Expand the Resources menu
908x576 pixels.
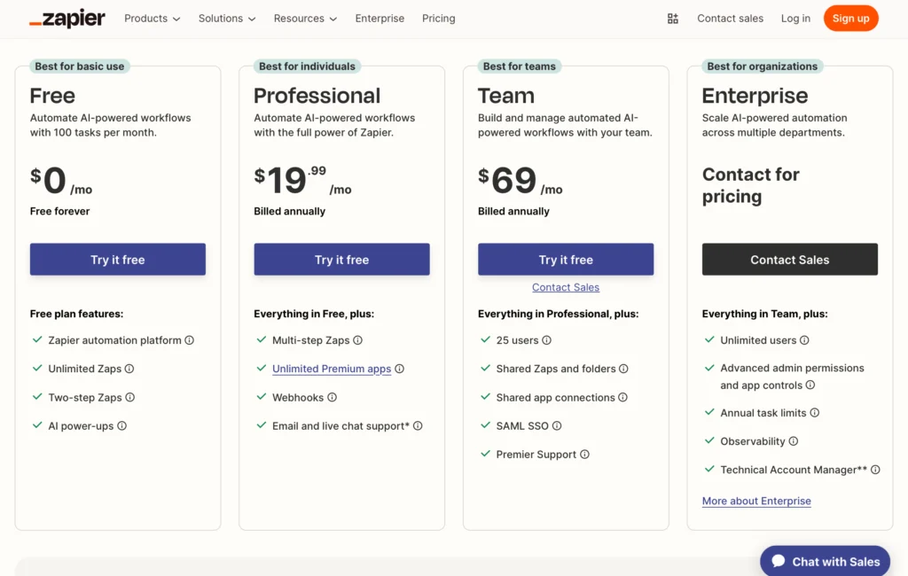tap(305, 19)
